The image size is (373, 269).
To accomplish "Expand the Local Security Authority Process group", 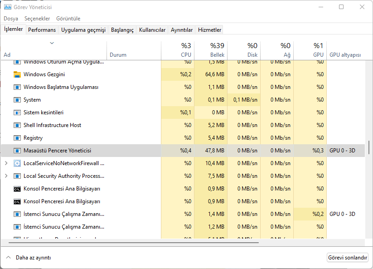I will 6,176.
